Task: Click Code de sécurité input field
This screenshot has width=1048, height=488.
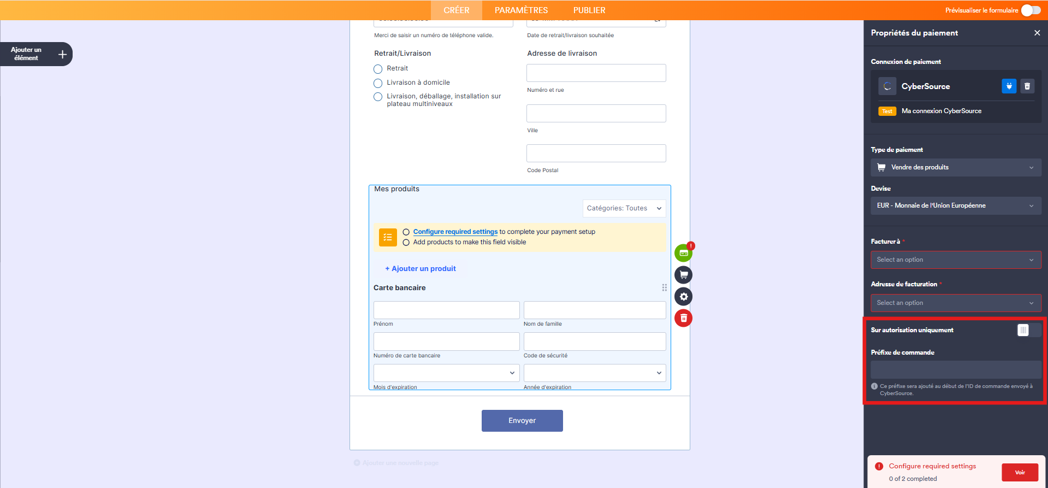Action: pos(595,342)
